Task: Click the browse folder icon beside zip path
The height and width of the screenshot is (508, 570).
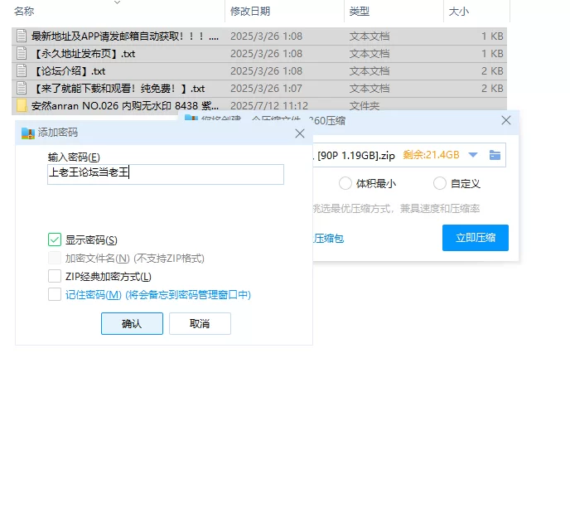Action: click(x=495, y=155)
